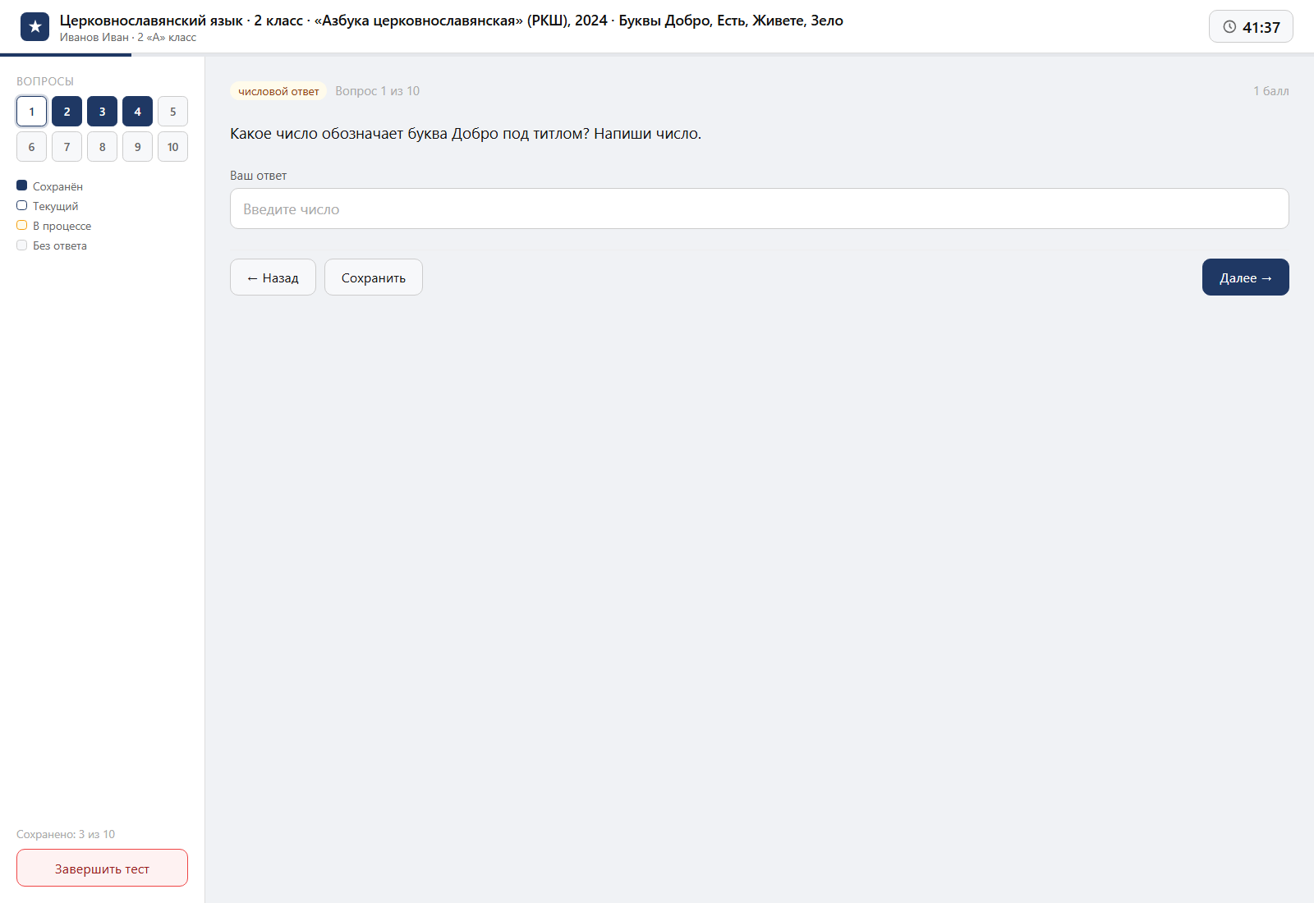Select question 4 in navigator
This screenshot has height=903, width=1314.
pyautogui.click(x=137, y=112)
